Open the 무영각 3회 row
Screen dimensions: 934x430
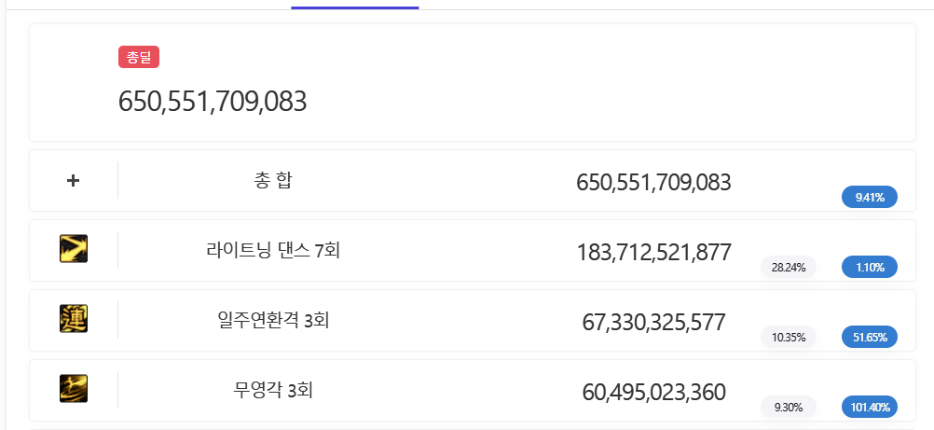(273, 390)
